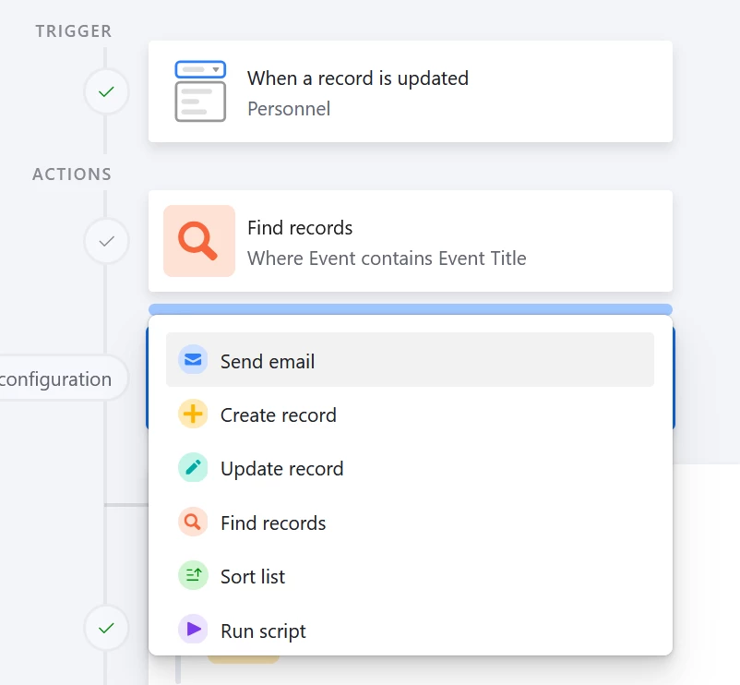Choose Send email from action menu
Viewport: 740px width, 685px height.
(x=410, y=360)
